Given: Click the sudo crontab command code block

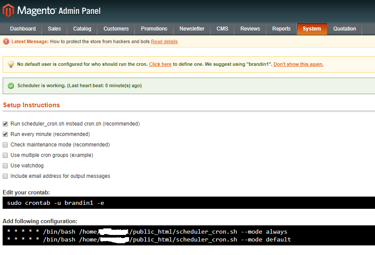Looking at the screenshot, I should point(189,203).
